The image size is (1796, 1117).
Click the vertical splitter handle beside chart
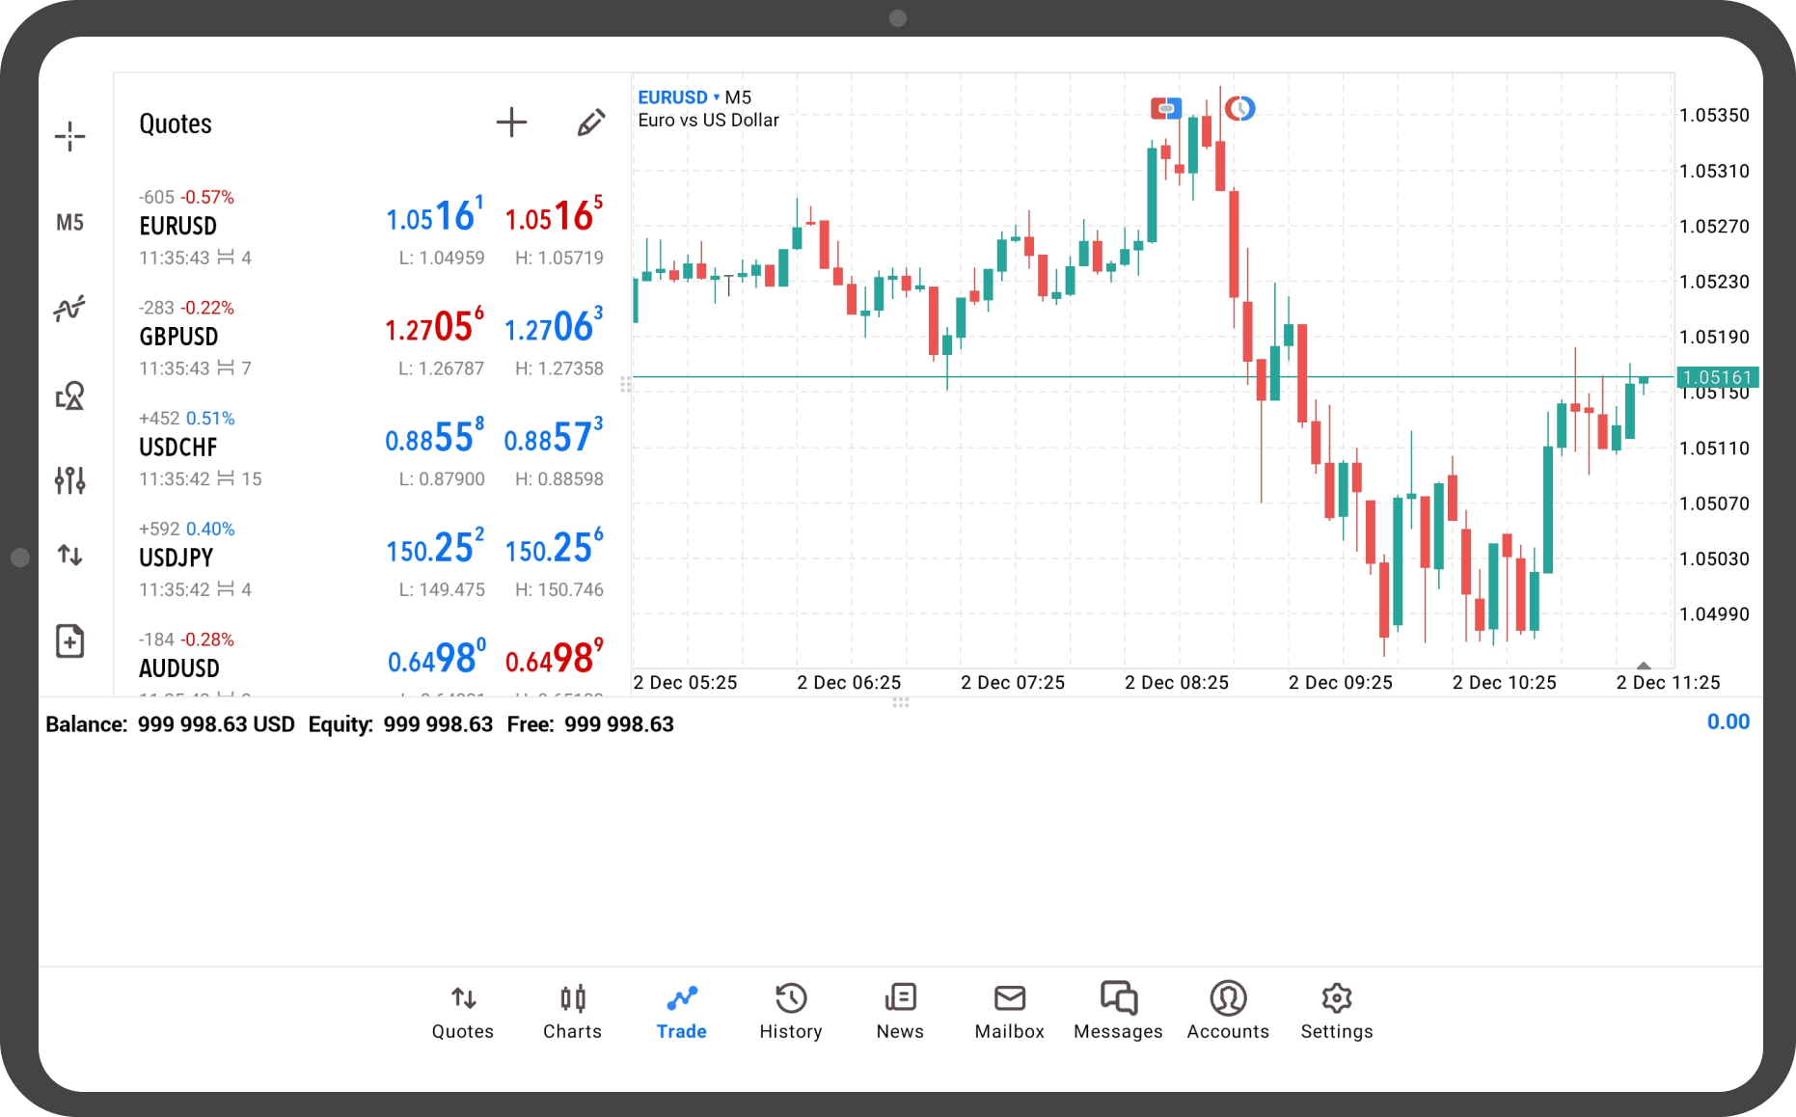pyautogui.click(x=626, y=384)
